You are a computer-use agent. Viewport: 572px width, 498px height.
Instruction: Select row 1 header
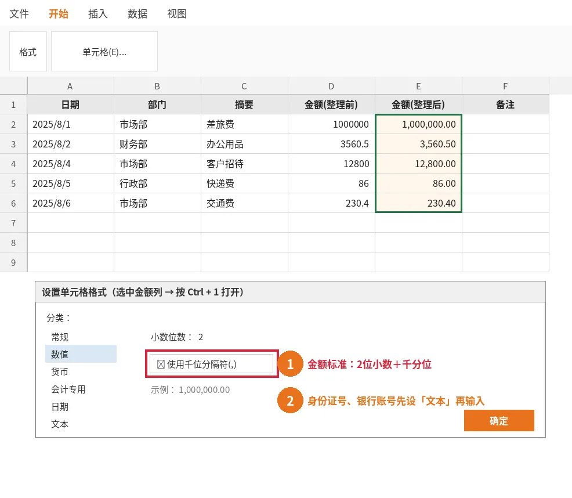pyautogui.click(x=13, y=105)
